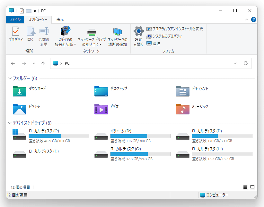Go back with the left arrow
This screenshot has width=264, height=207.
(x=13, y=63)
